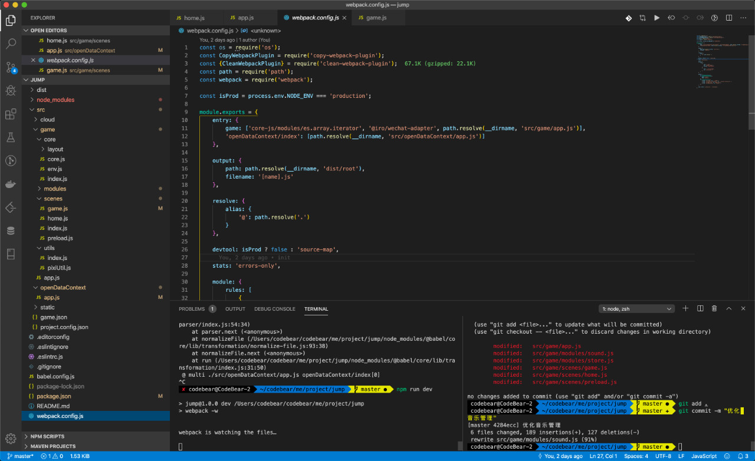Click the circled git branch icon in editor toolbar
This screenshot has height=461, width=755.
(714, 18)
